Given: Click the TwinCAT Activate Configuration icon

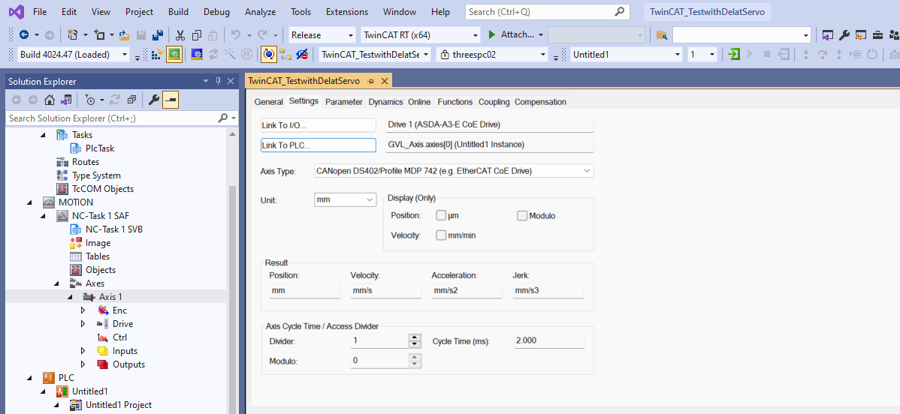Looking at the screenshot, I should coord(157,55).
